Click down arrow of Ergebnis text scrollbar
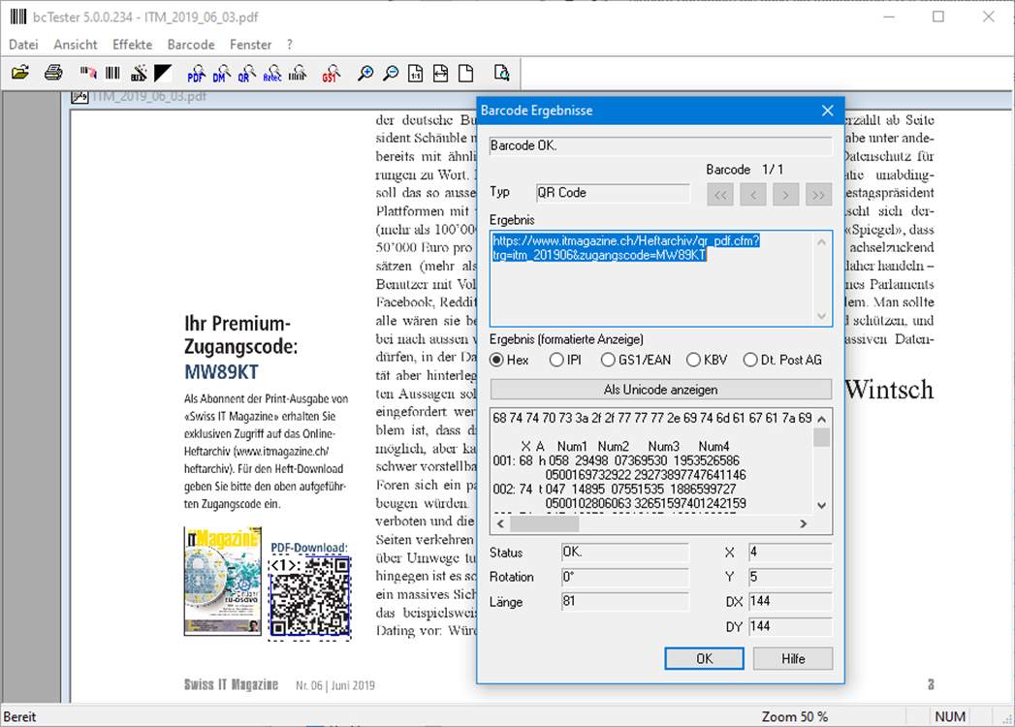This screenshot has width=1015, height=727. pyautogui.click(x=821, y=316)
